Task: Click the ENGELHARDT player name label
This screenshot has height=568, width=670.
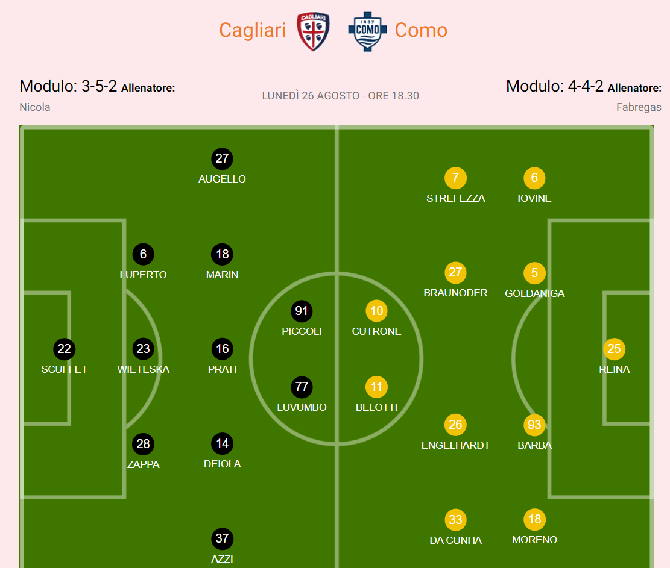Action: (455, 445)
